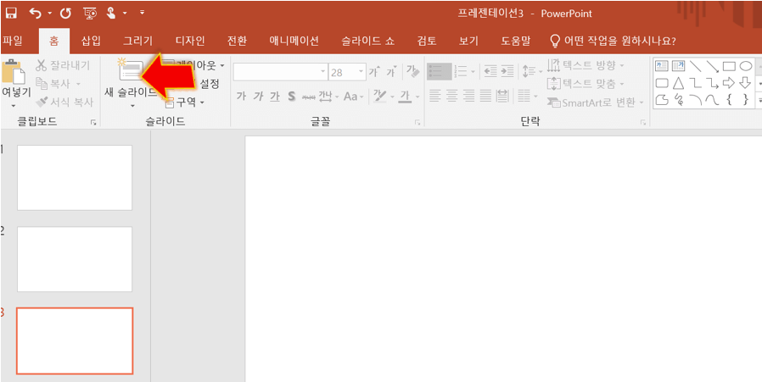Select slide 1 thumbnail
This screenshot has width=762, height=382.
[75, 178]
